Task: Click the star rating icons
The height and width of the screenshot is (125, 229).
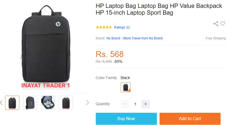Action: pyautogui.click(x=104, y=27)
